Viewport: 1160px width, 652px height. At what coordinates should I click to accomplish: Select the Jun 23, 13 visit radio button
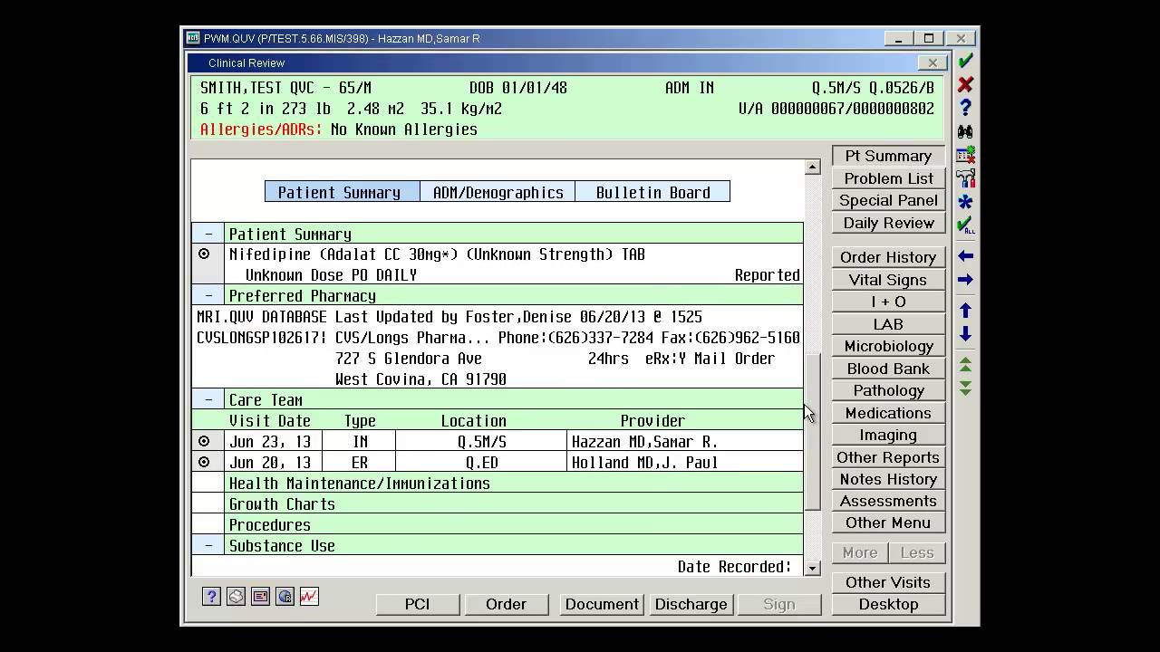click(204, 441)
